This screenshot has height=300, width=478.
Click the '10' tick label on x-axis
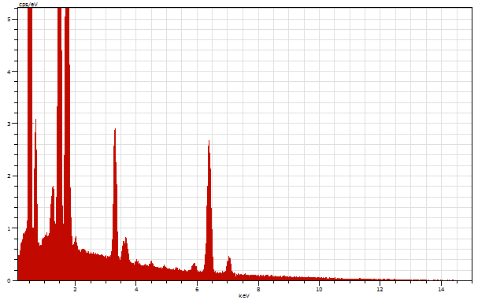click(x=319, y=289)
